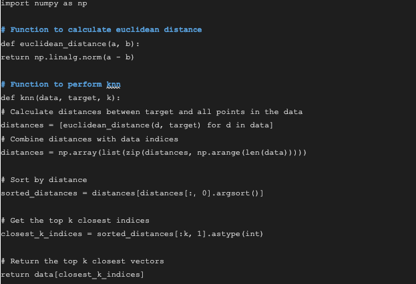
Task: Click the 'Combine distances with data indices' comment
Action: tap(94, 139)
